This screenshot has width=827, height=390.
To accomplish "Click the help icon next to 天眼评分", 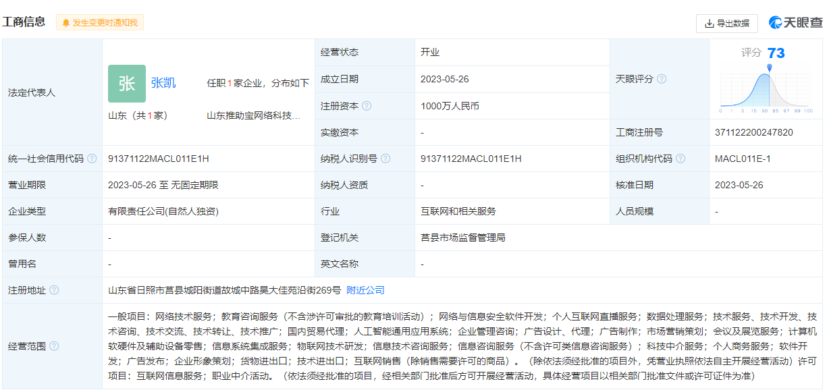I will [662, 79].
